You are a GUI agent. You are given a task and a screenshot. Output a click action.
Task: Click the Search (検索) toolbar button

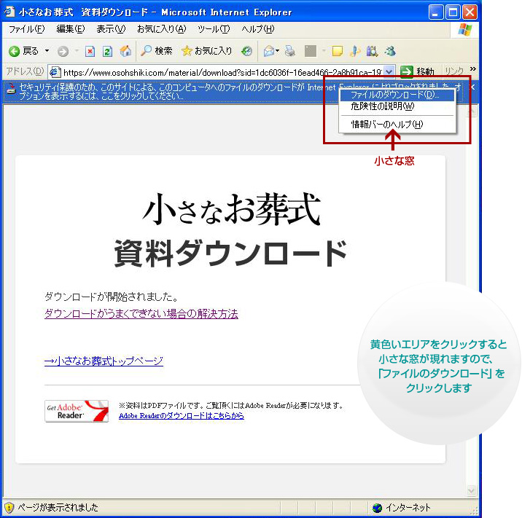point(156,51)
